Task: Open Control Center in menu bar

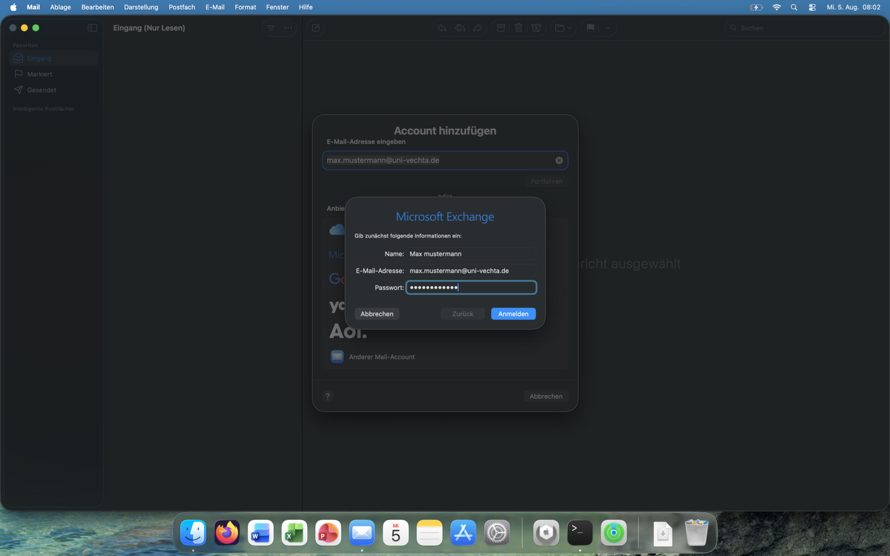Action: click(812, 7)
